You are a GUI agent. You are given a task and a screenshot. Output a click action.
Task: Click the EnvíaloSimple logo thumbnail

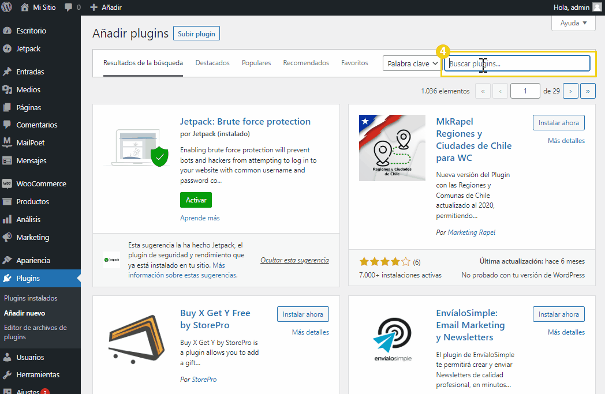click(393, 339)
